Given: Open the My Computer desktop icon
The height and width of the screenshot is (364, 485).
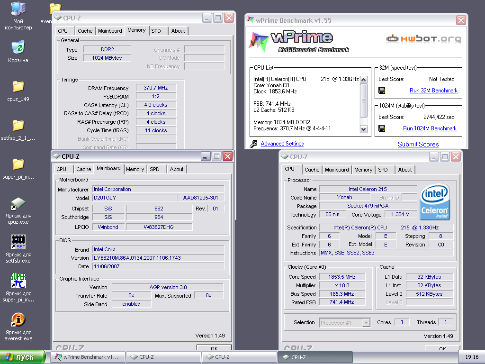Looking at the screenshot, I should 18,9.
